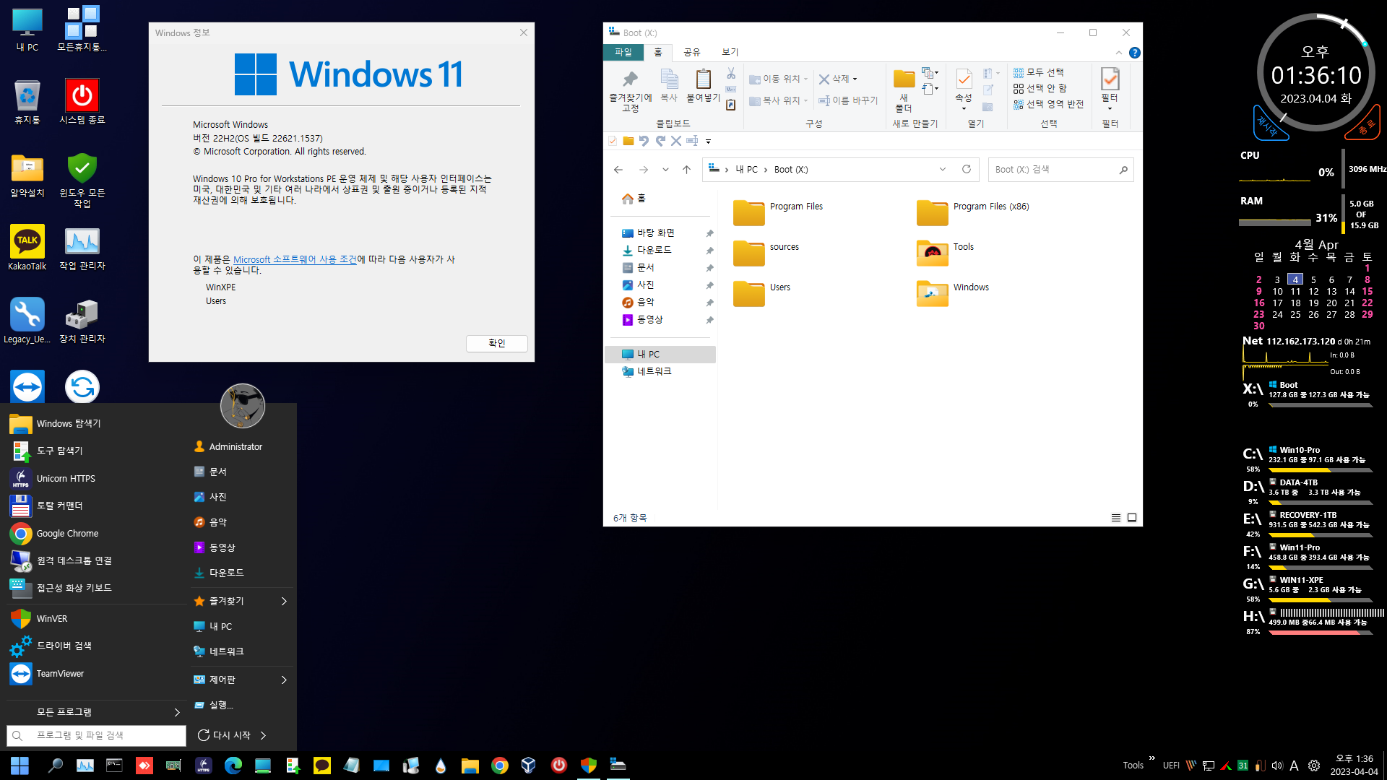Click the delete X in quick access toolbar
Image resolution: width=1387 pixels, height=780 pixels.
[x=676, y=141]
